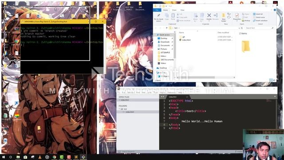Viewport: 284px width, 160px height.
Task: Sort by Date modified column header
Action: pos(223,32)
